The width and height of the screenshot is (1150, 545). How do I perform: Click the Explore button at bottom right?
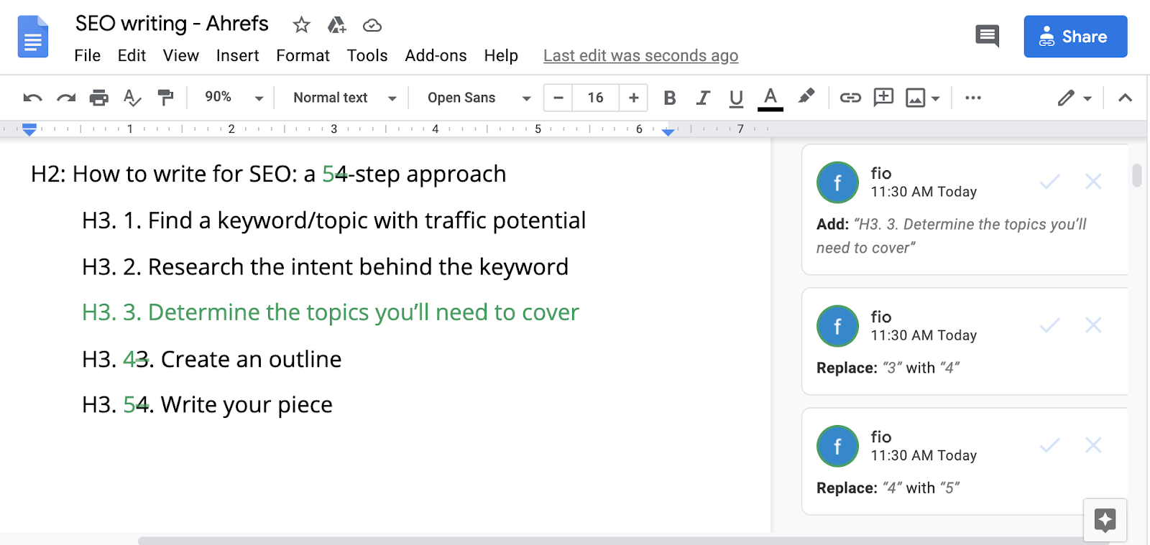tap(1105, 519)
